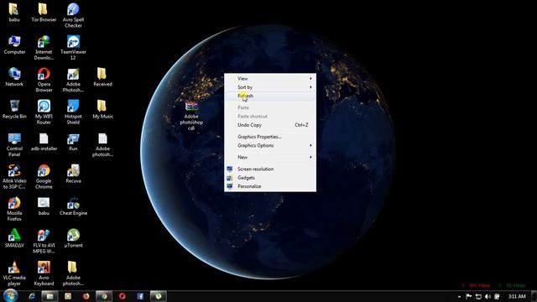Select the My Music folder

point(102,109)
